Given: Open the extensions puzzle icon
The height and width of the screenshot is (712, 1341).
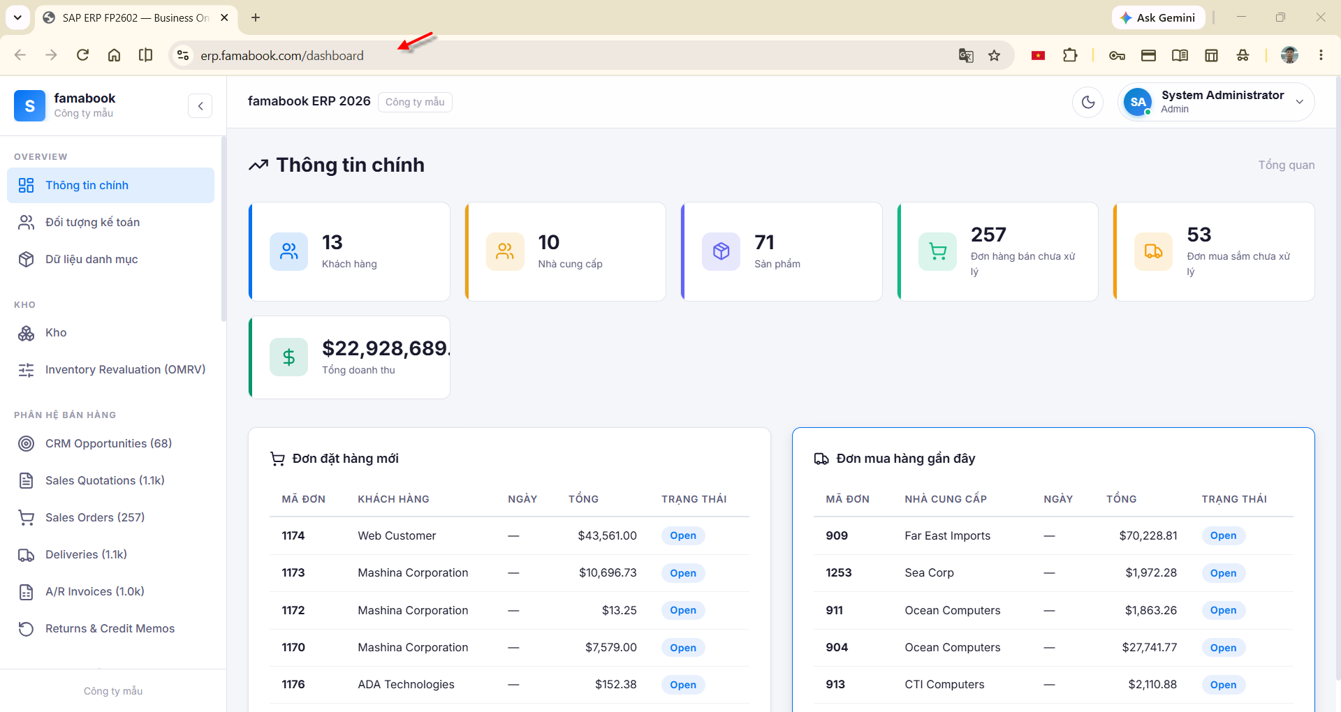Looking at the screenshot, I should pos(1070,55).
